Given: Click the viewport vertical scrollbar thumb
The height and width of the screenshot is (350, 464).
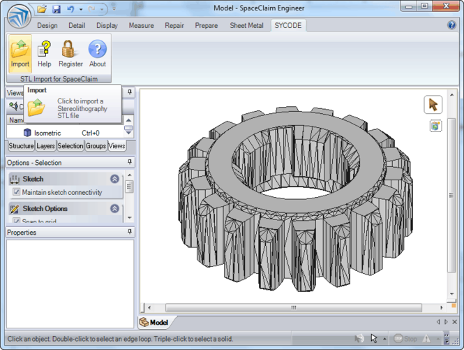Looking at the screenshot, I should (451, 195).
